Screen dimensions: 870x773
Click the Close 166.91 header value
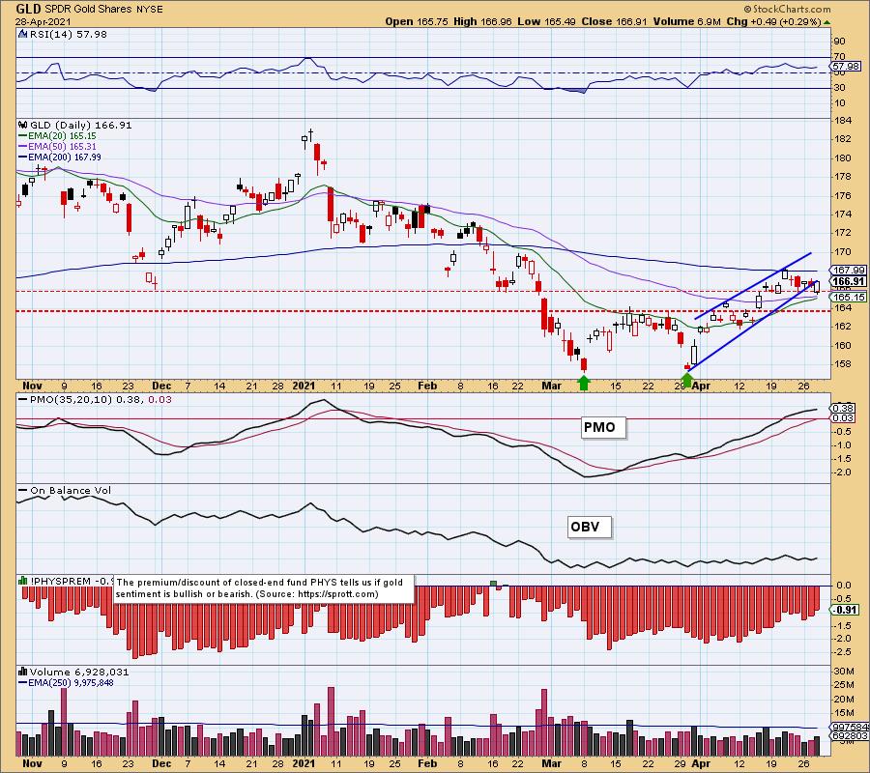coord(614,21)
